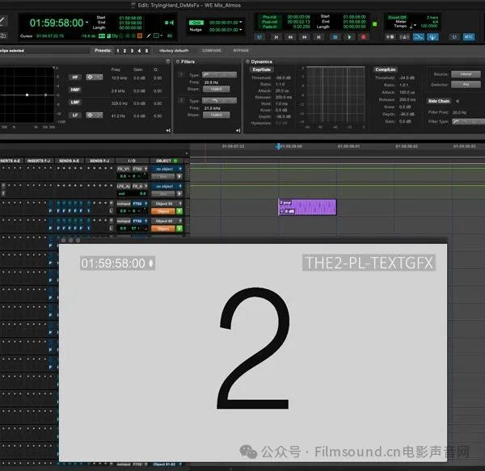Select the Comp/Lim dynamics tab
Screen dimensions: 485x471
[385, 69]
